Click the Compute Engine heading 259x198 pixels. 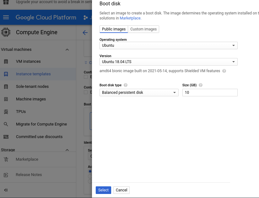pos(37,32)
